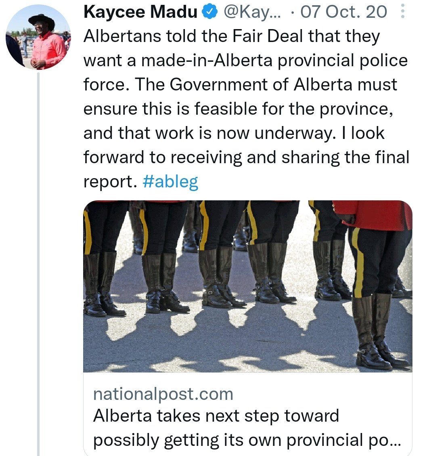The height and width of the screenshot is (456, 427).
Task: Open Kaycee Madu's round profile picture
Action: point(38,37)
